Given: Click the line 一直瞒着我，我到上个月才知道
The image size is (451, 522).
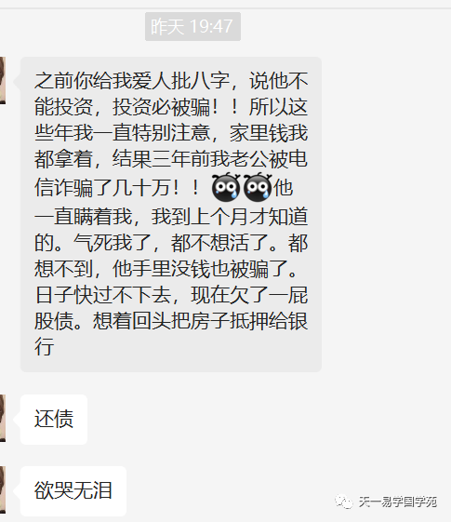Looking at the screenshot, I should [x=171, y=216].
